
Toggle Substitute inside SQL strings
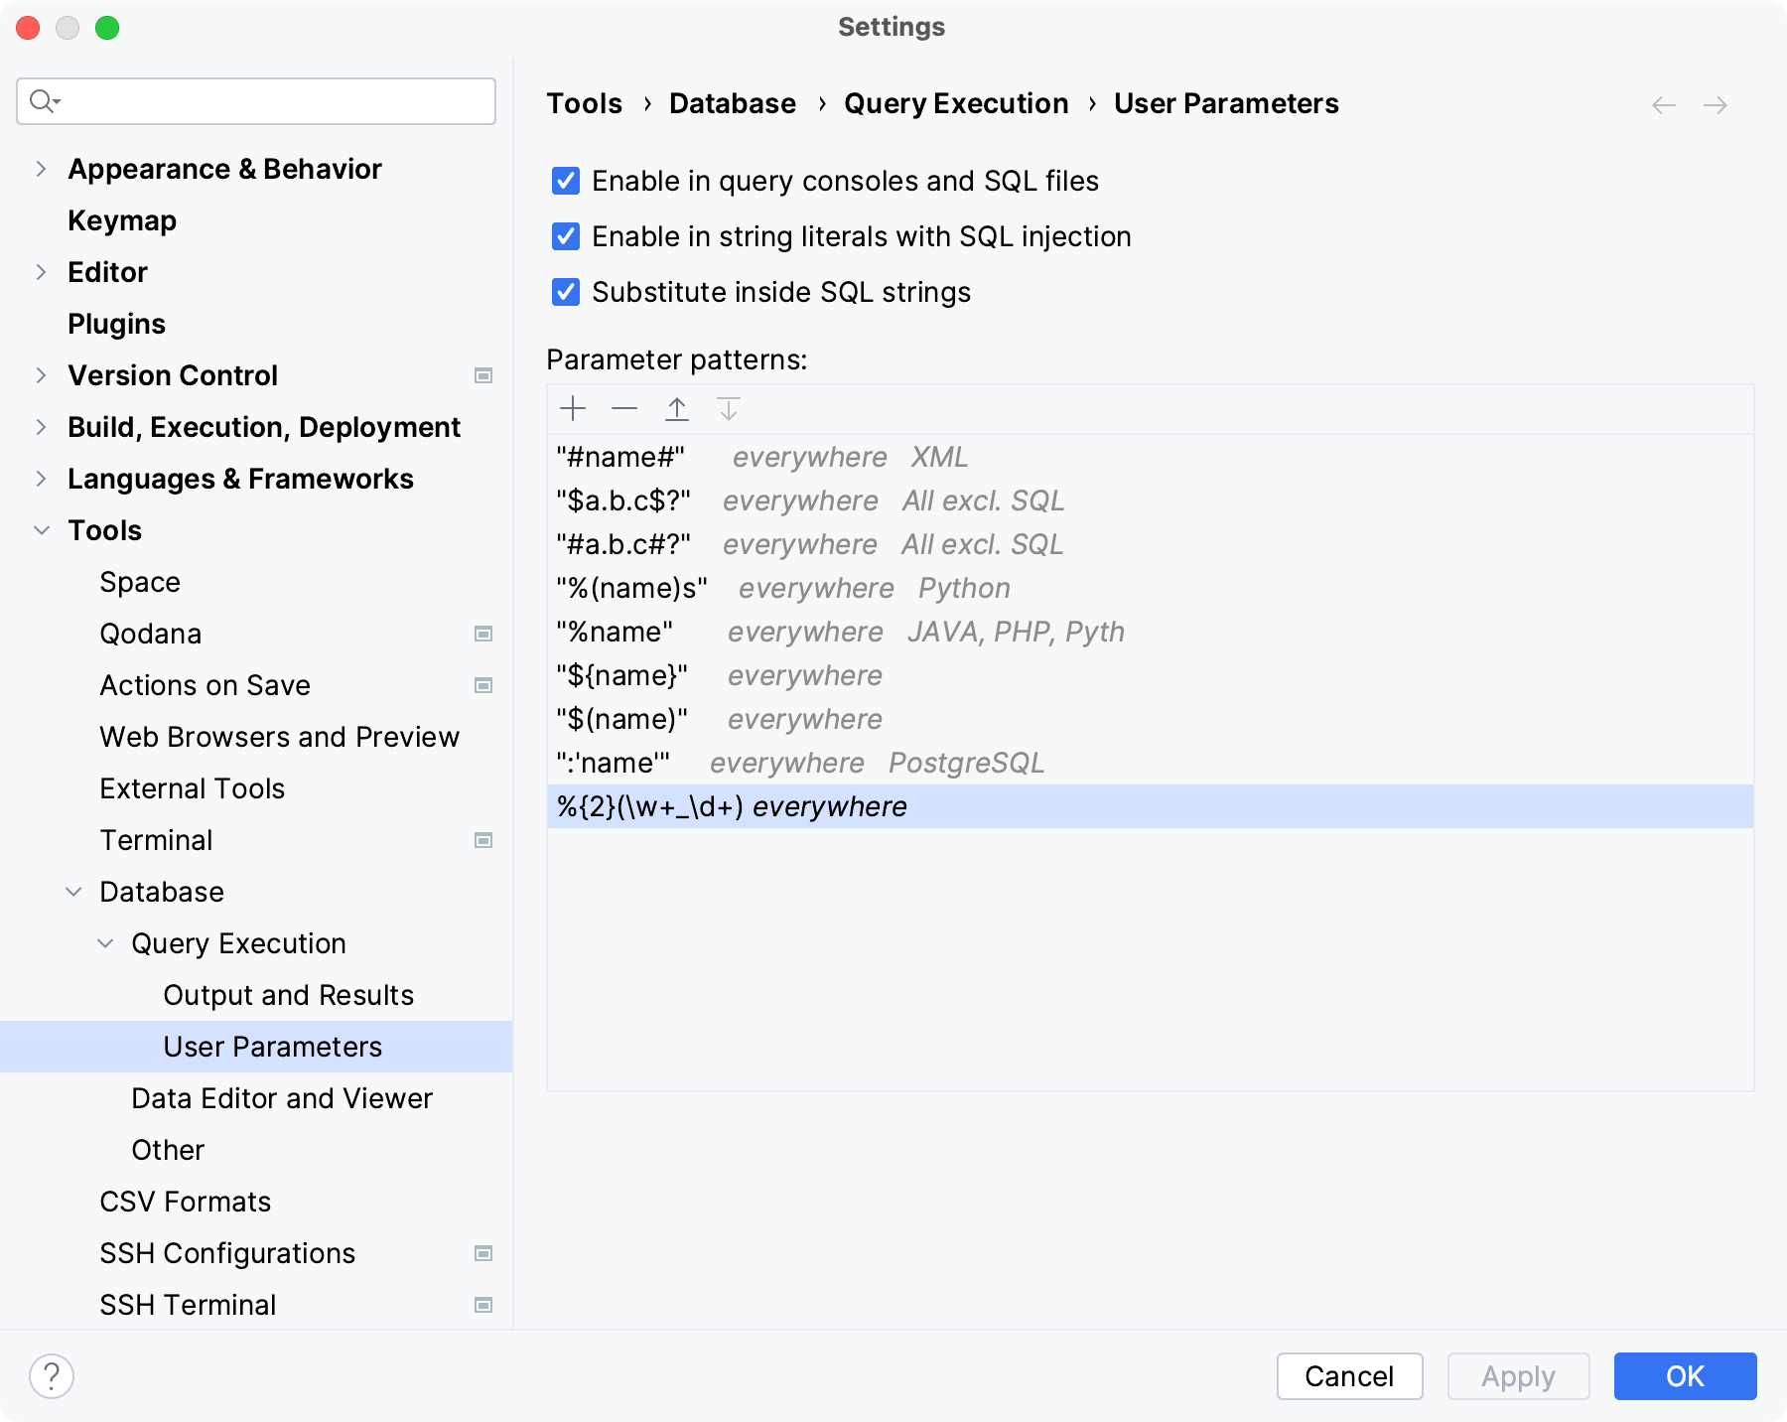click(566, 292)
